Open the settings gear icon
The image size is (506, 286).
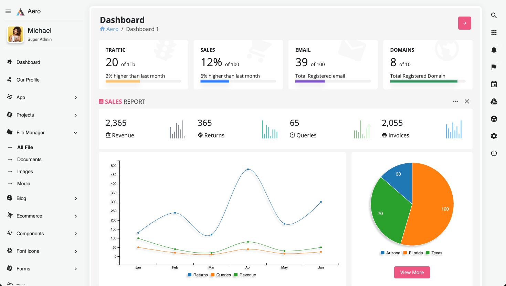click(494, 136)
